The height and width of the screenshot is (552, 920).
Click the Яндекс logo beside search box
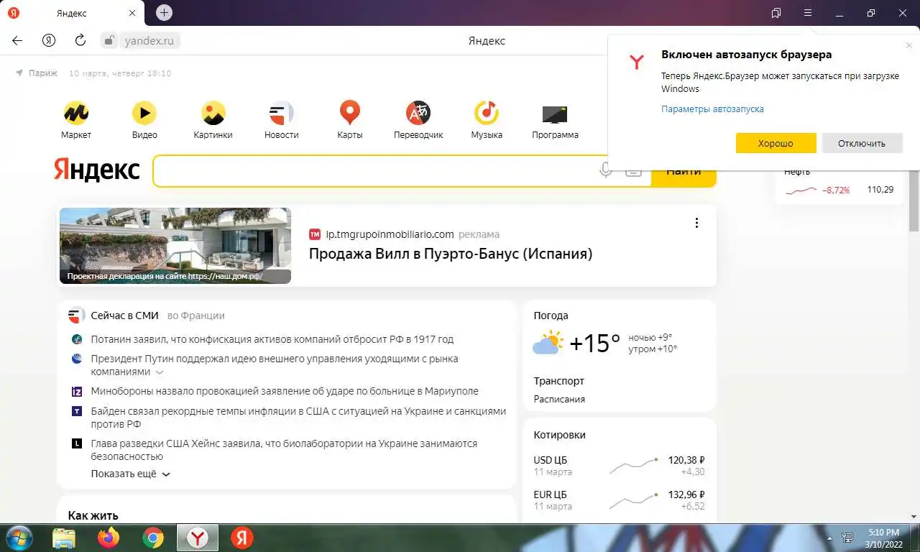pyautogui.click(x=97, y=170)
